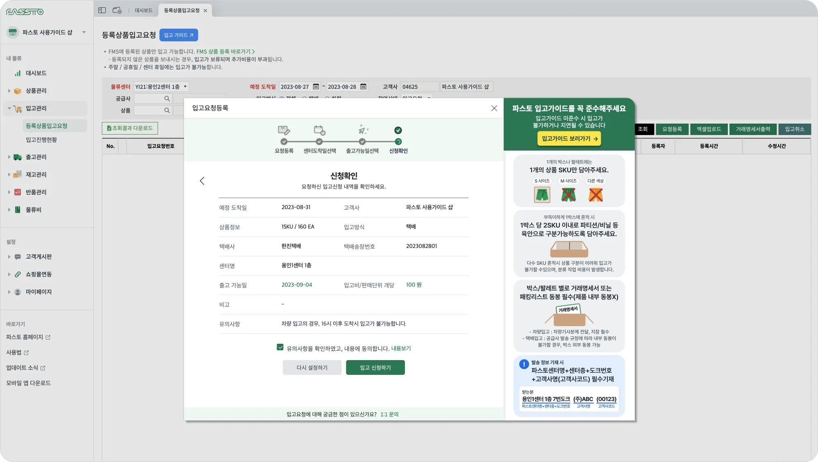Switch to the 대시보드 tab
This screenshot has height=462, width=818.
coord(143,10)
